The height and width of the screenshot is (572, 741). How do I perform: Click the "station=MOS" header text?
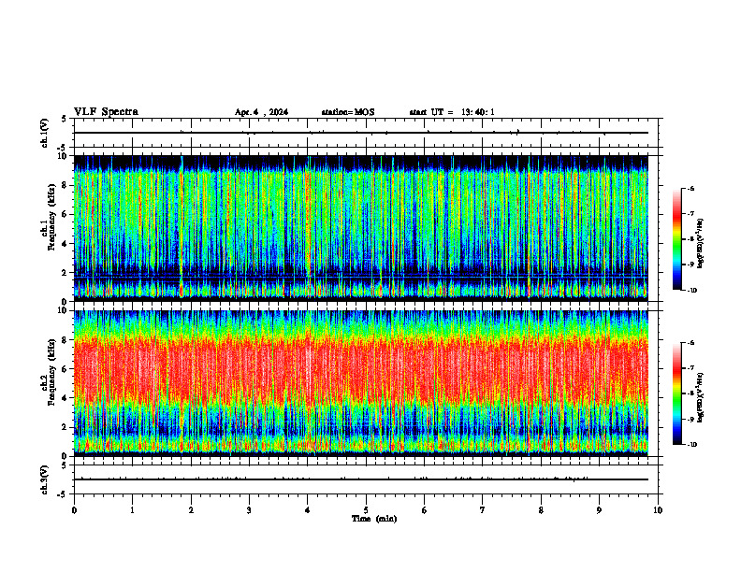[x=348, y=112]
